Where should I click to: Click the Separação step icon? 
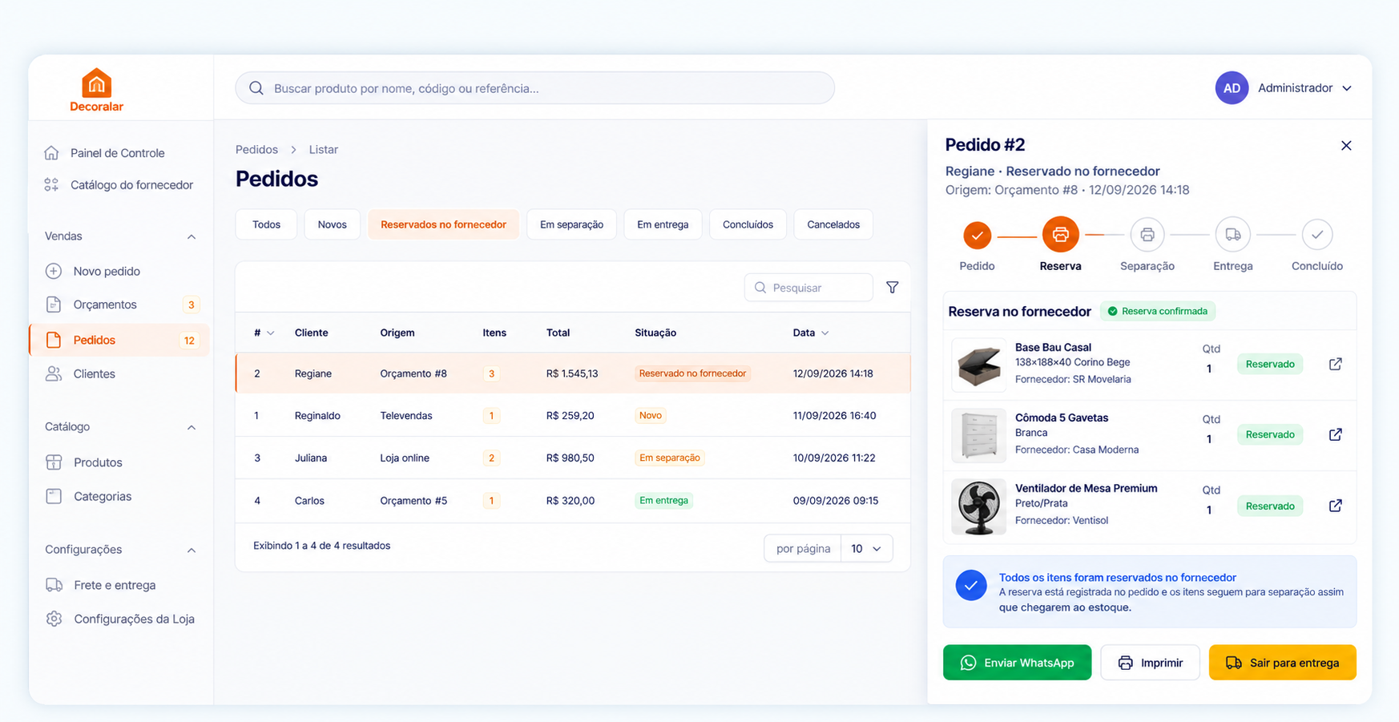click(1147, 235)
